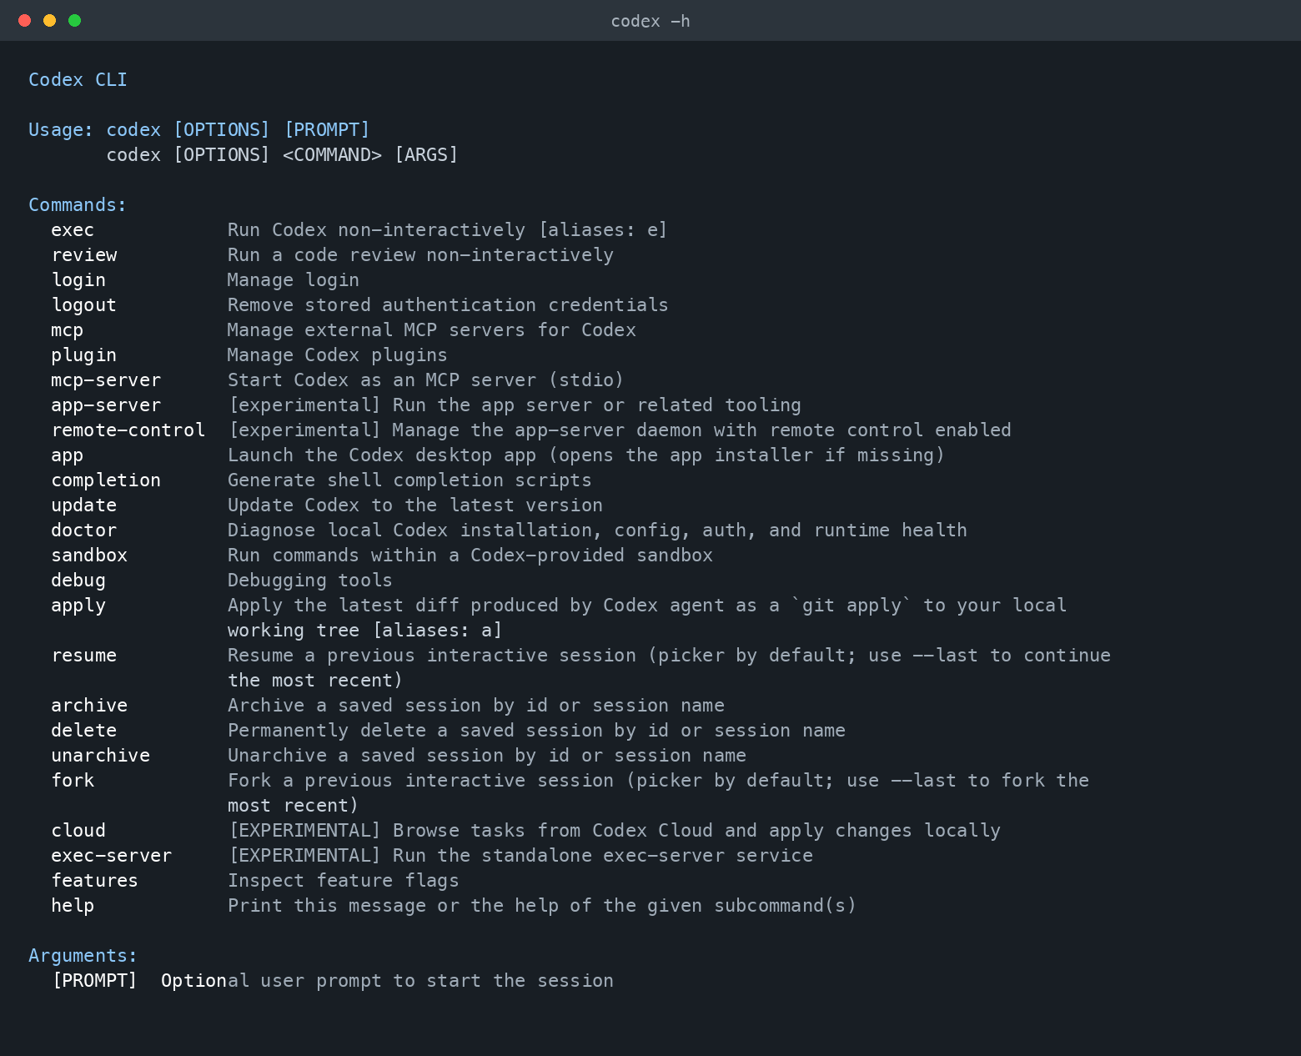Click the 'resume' command name
Screen dimensions: 1301x1056
(84, 656)
